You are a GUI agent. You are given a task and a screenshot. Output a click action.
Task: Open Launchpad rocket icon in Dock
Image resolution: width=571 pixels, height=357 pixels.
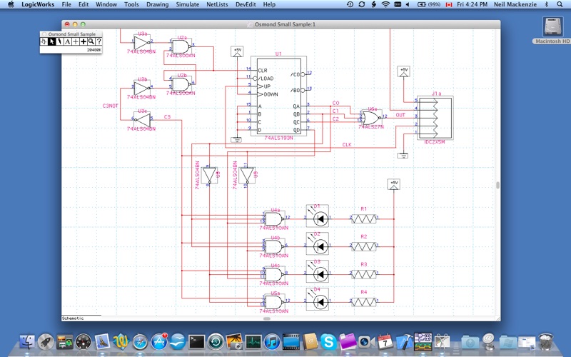pyautogui.click(x=46, y=342)
